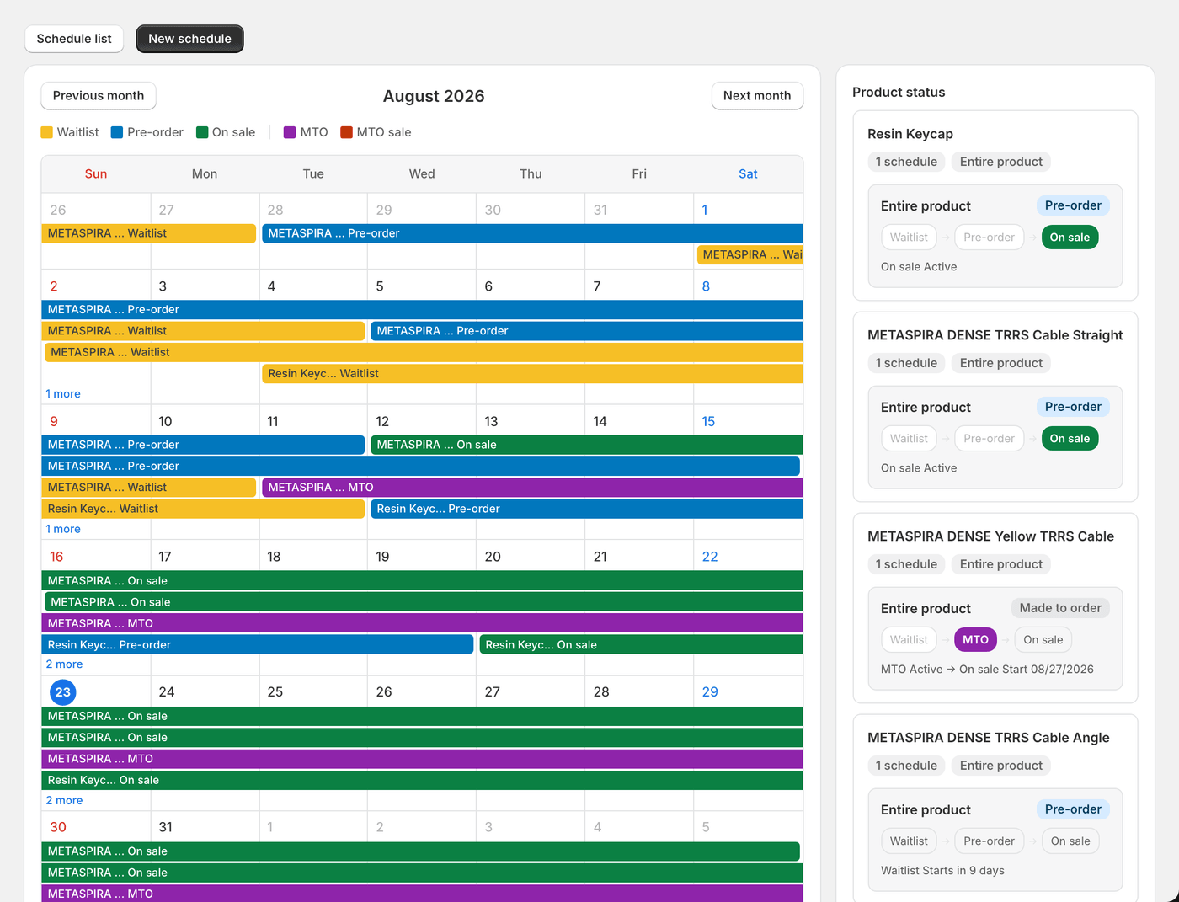Screen dimensions: 1179x902
Task: Open Resin Keycap On sale event in August 23 week
Action: tap(422, 780)
